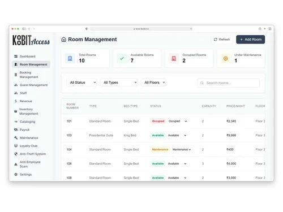Image resolution: width=283 pixels, height=212 pixels.
Task: Open Inventory Management in sidebar
Action: (x=31, y=111)
